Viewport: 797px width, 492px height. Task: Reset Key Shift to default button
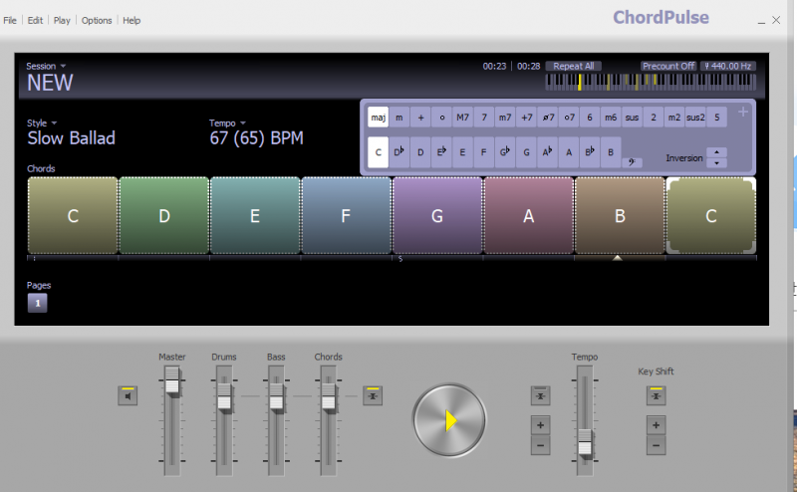657,395
